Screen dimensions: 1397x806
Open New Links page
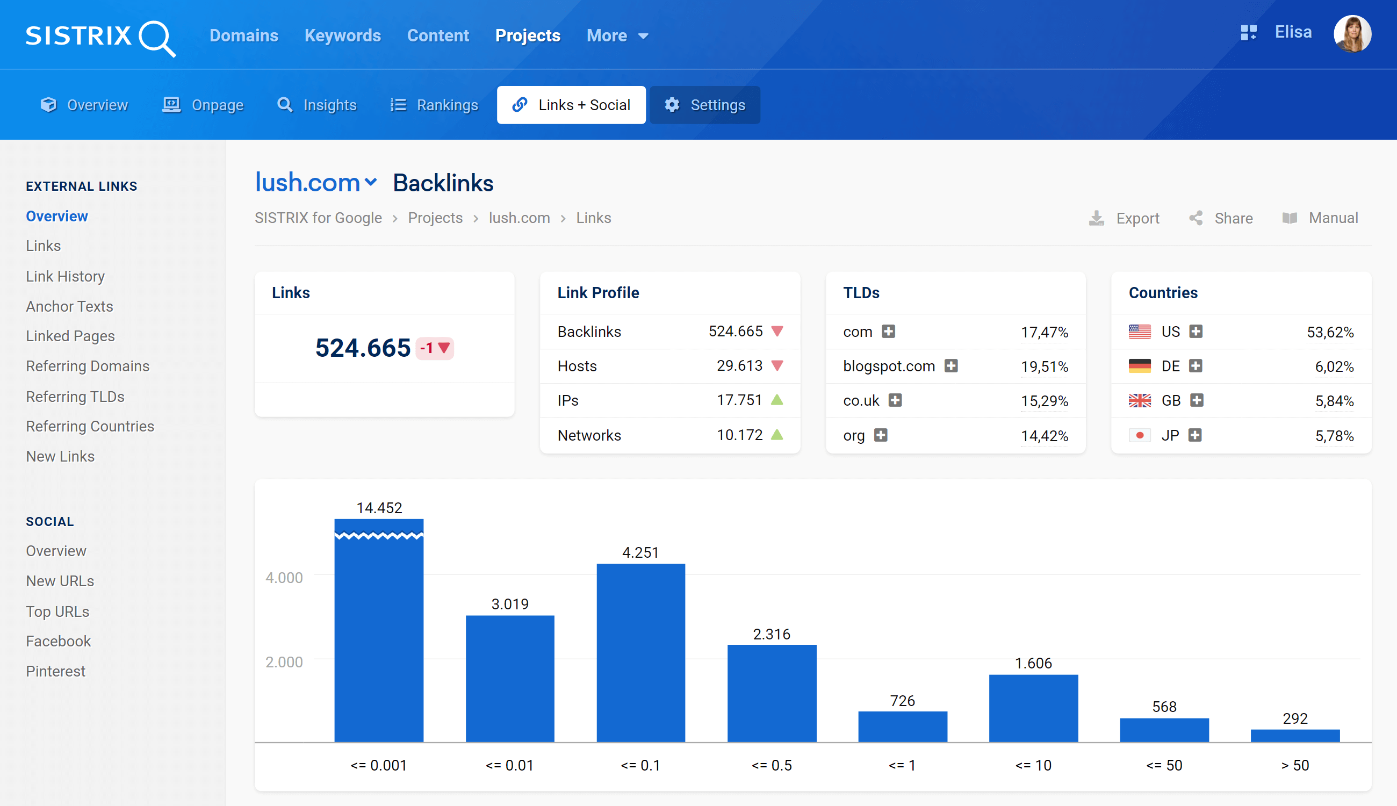[60, 456]
